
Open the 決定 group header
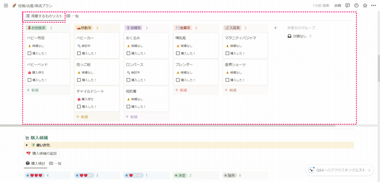pos(180,175)
